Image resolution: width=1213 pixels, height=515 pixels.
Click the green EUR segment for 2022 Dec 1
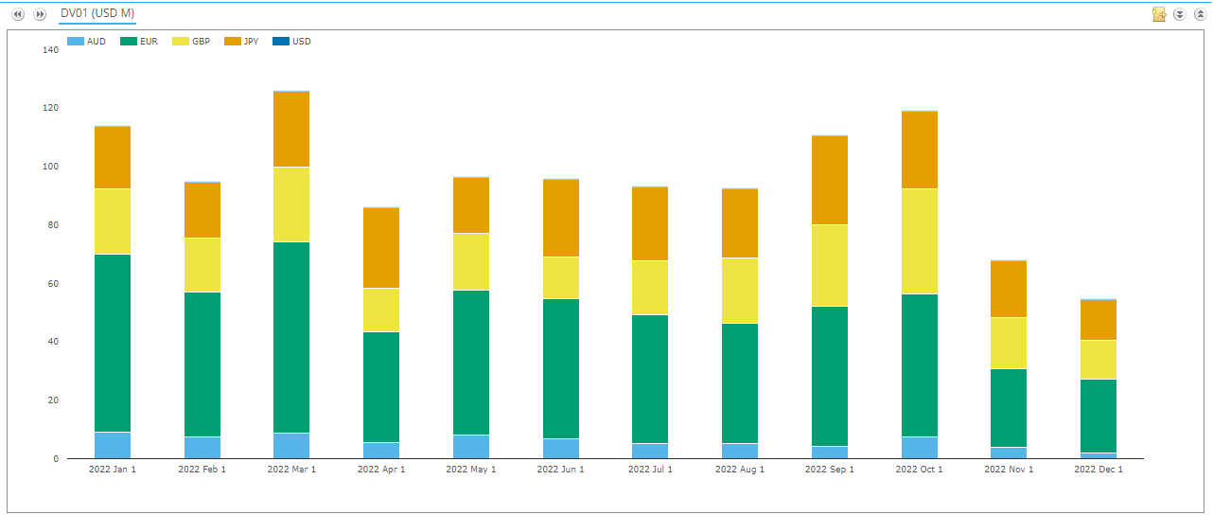tap(1099, 416)
